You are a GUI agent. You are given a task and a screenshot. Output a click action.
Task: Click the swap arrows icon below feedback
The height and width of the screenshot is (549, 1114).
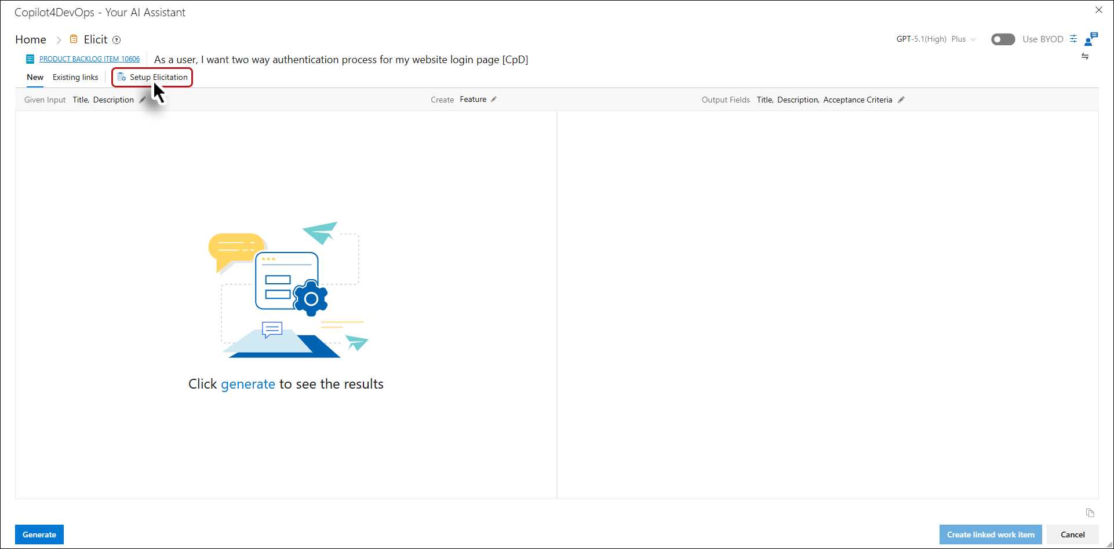(1085, 56)
